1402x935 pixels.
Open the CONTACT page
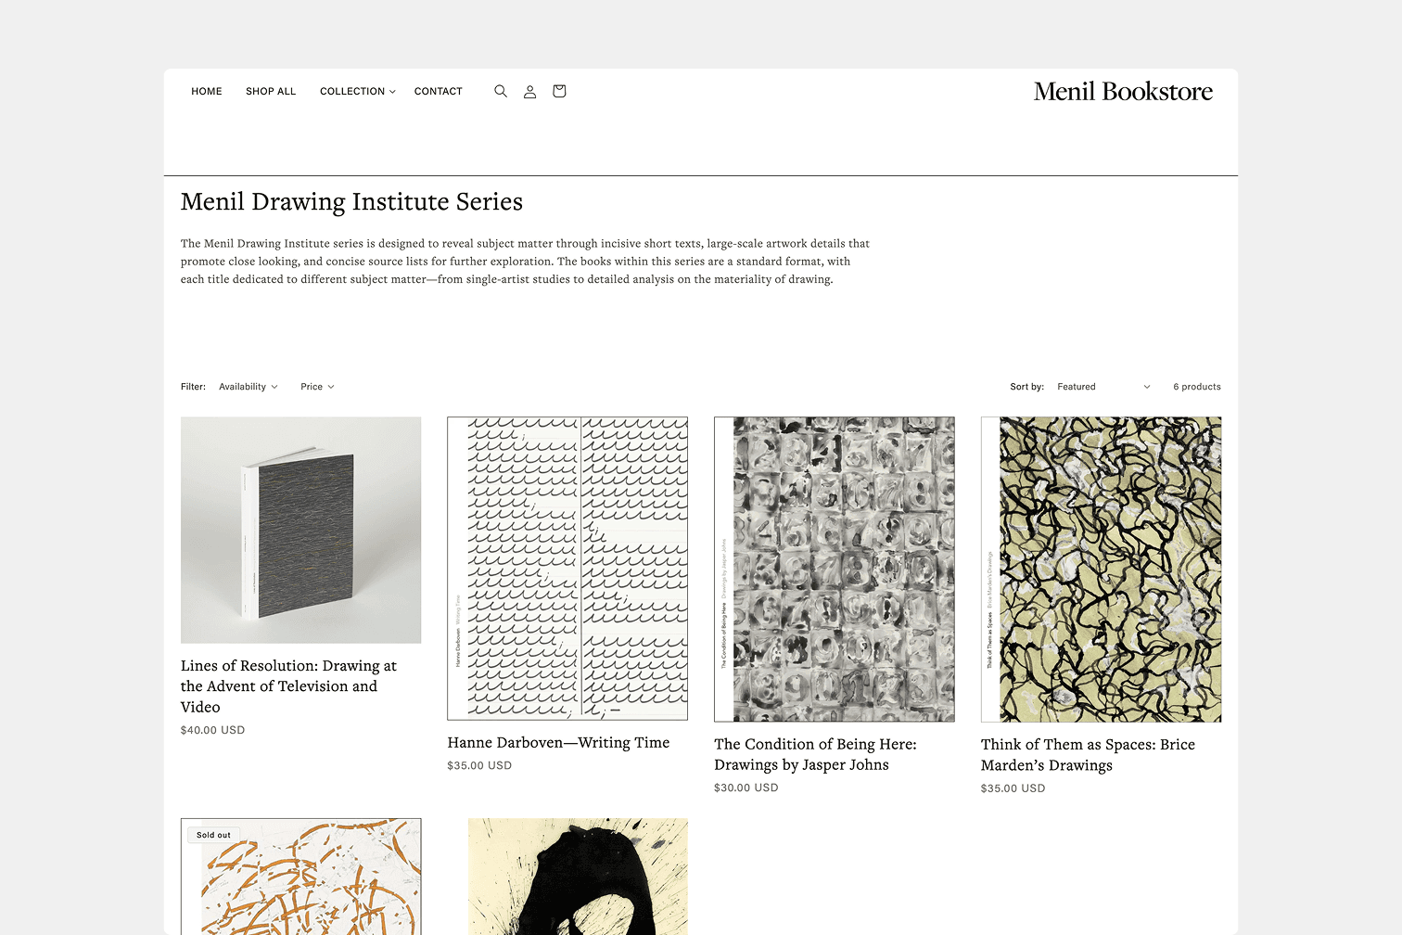(x=438, y=91)
